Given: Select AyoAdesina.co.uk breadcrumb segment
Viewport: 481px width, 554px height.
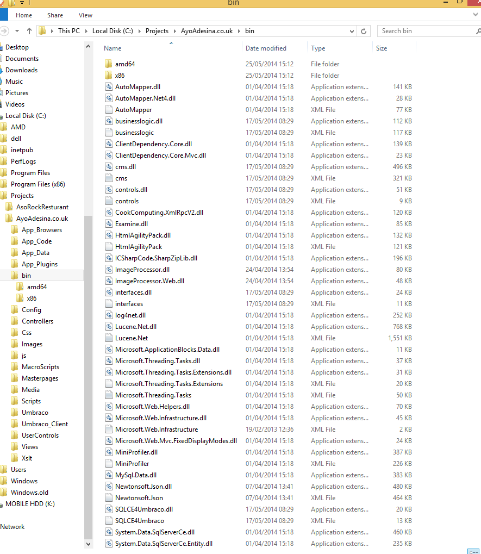Looking at the screenshot, I should tap(207, 31).
